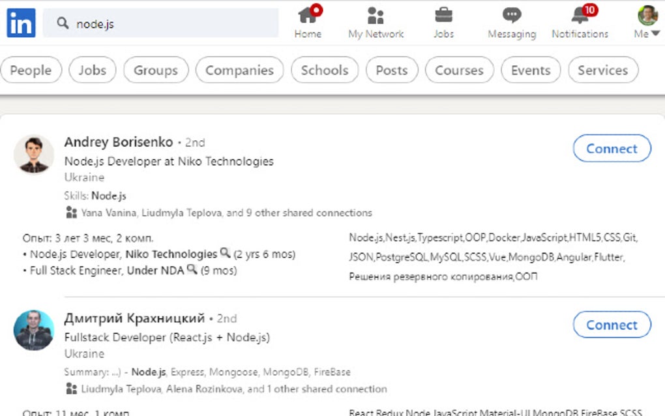Viewport: 665px width, 416px height.
Task: View Notifications bell icon
Action: (580, 16)
